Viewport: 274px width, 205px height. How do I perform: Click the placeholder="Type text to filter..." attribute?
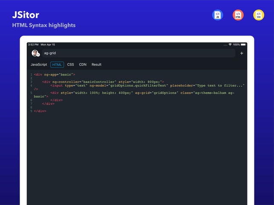pos(207,85)
